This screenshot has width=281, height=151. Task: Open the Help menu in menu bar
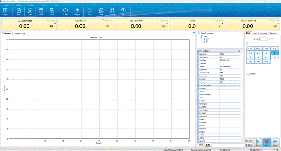[x=56, y=5]
